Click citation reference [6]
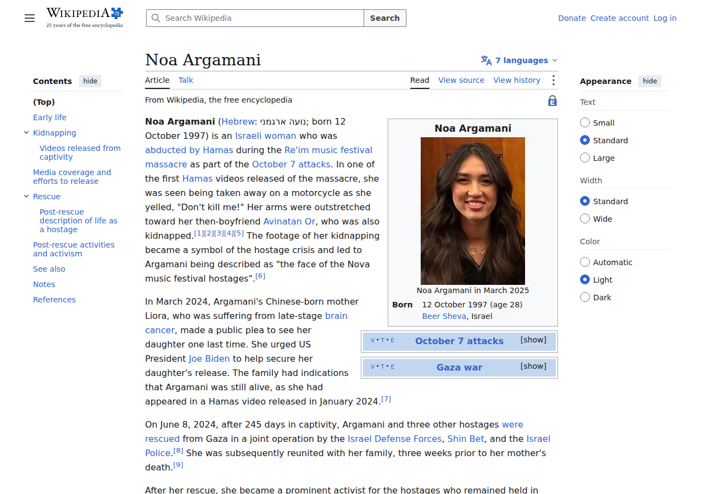The width and height of the screenshot is (703, 494). point(260,276)
